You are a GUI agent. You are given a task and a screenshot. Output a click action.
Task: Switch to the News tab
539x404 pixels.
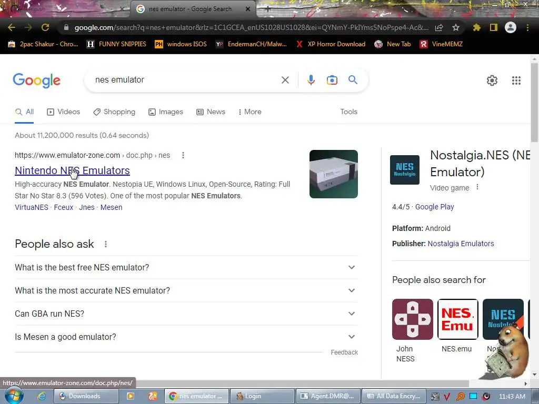(x=211, y=112)
